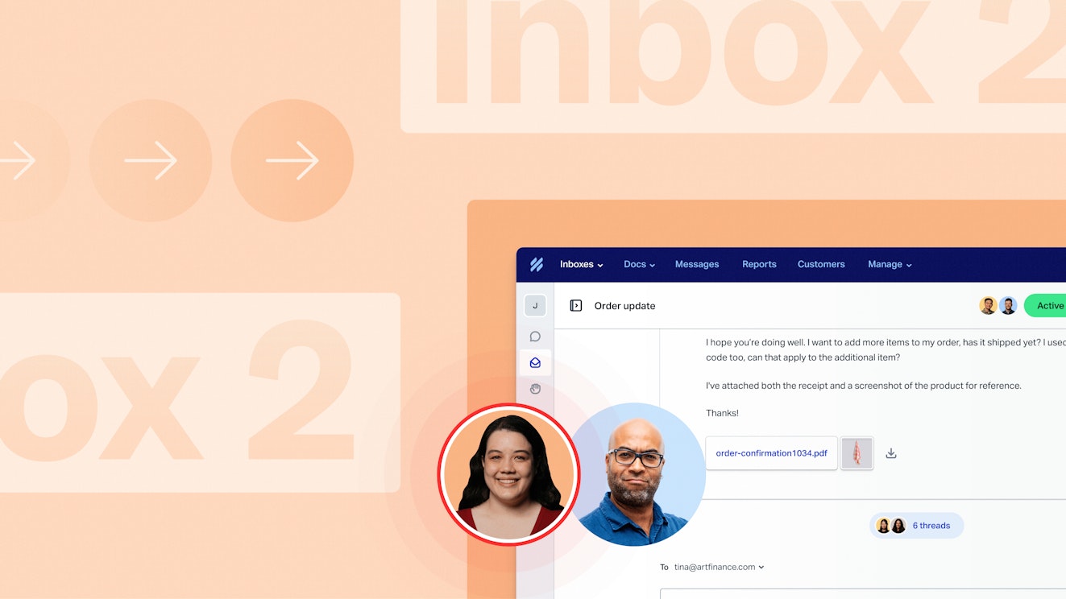Click the download attachments icon

891,453
